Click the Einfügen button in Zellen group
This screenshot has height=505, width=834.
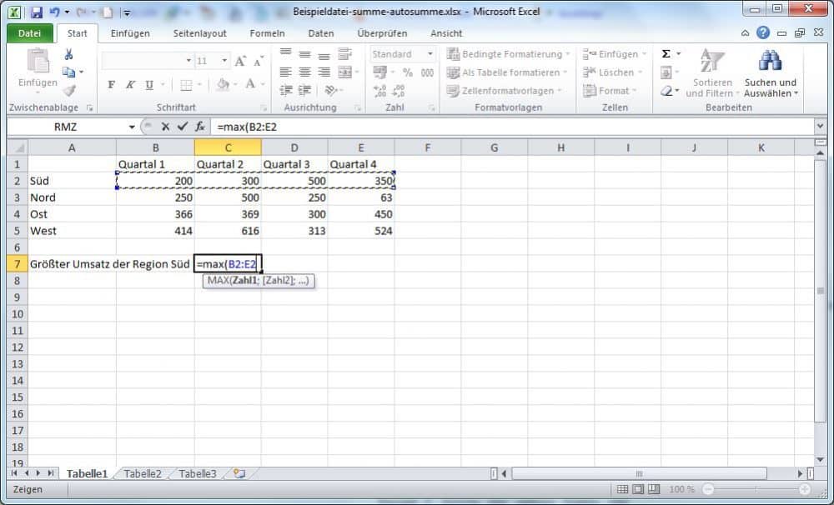(x=615, y=53)
